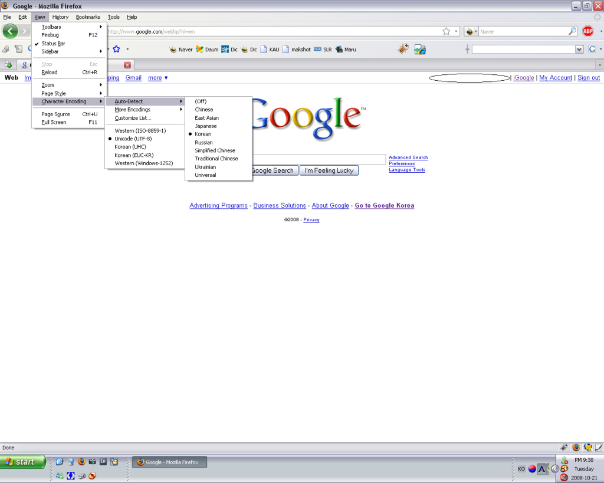Click the I'm Feeling Lucky button
604x483 pixels.
[329, 170]
